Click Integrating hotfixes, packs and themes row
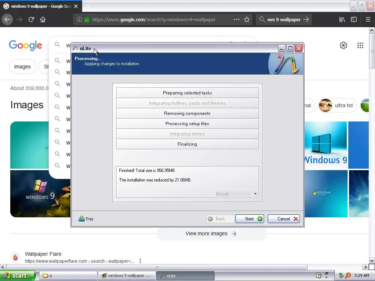 [x=187, y=103]
